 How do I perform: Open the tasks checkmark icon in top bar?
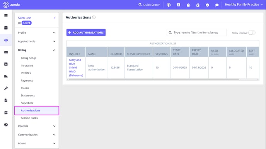click(x=207, y=5)
